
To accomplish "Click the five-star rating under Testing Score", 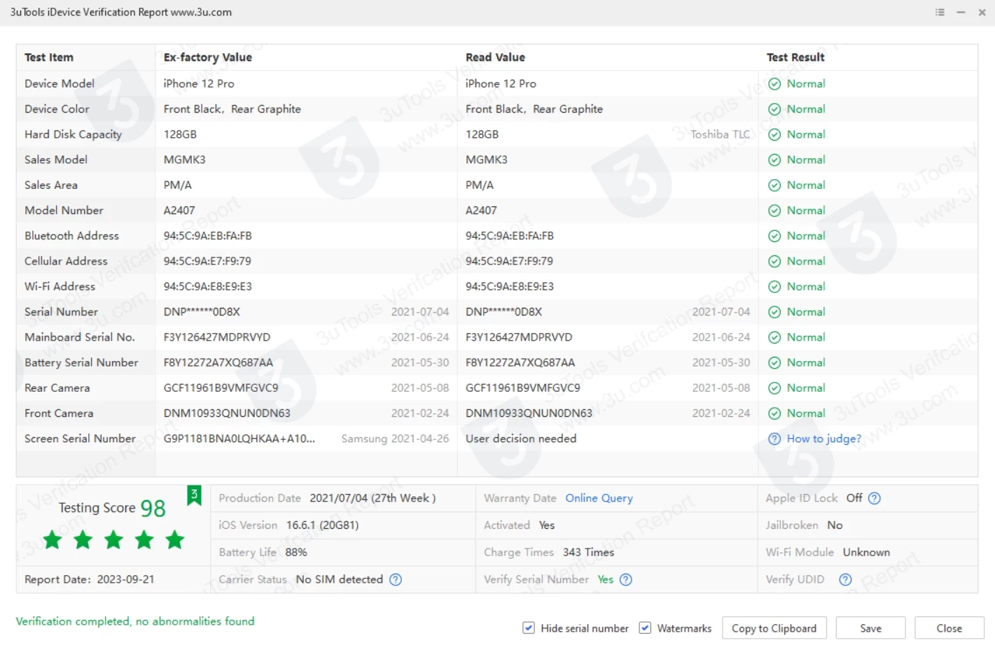I will [113, 540].
